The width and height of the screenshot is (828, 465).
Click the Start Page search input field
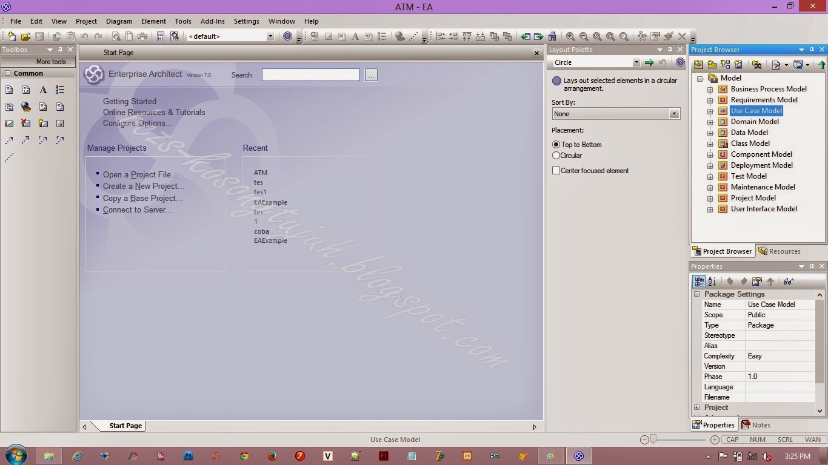(x=311, y=75)
